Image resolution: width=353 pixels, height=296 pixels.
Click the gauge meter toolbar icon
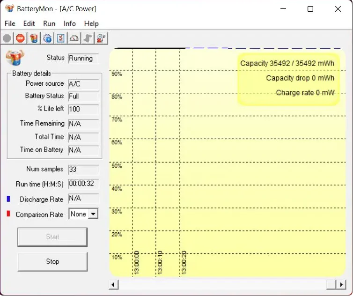click(74, 38)
